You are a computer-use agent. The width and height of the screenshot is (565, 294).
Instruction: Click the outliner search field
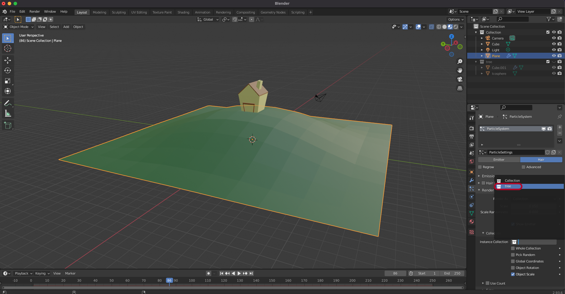pyautogui.click(x=513, y=19)
